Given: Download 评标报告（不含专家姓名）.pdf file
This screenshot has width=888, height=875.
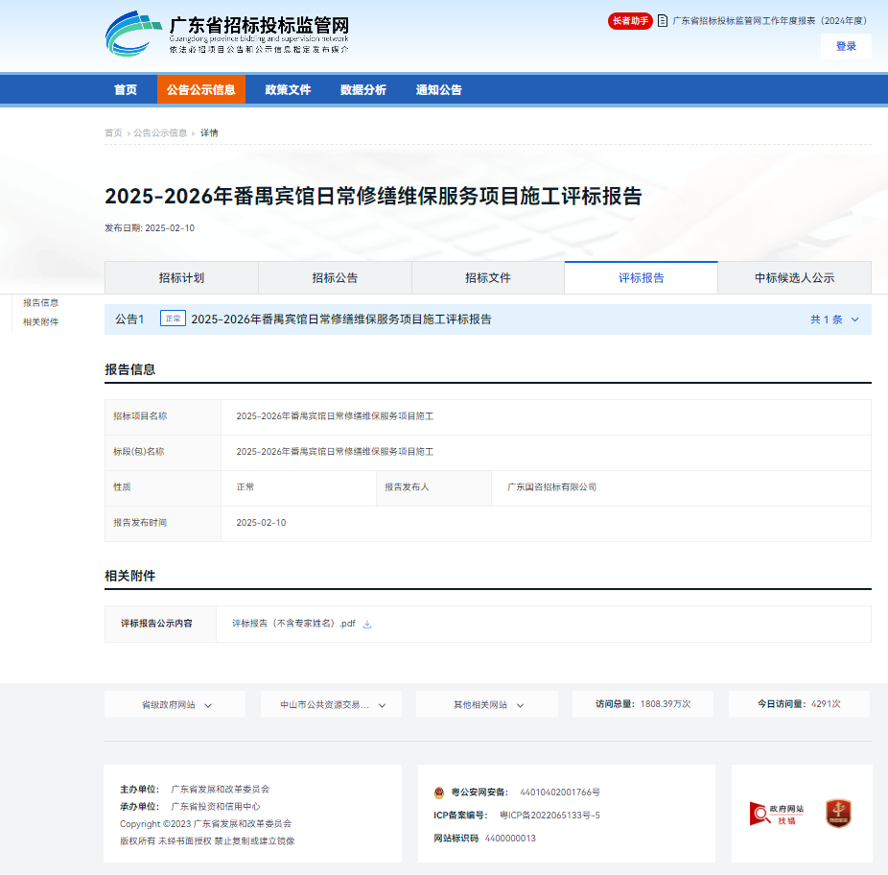Looking at the screenshot, I should 293,624.
